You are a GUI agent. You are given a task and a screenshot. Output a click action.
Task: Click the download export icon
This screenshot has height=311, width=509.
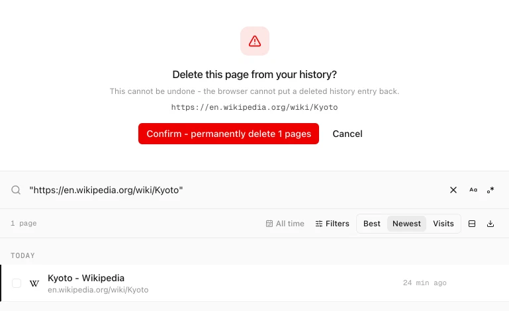(490, 224)
